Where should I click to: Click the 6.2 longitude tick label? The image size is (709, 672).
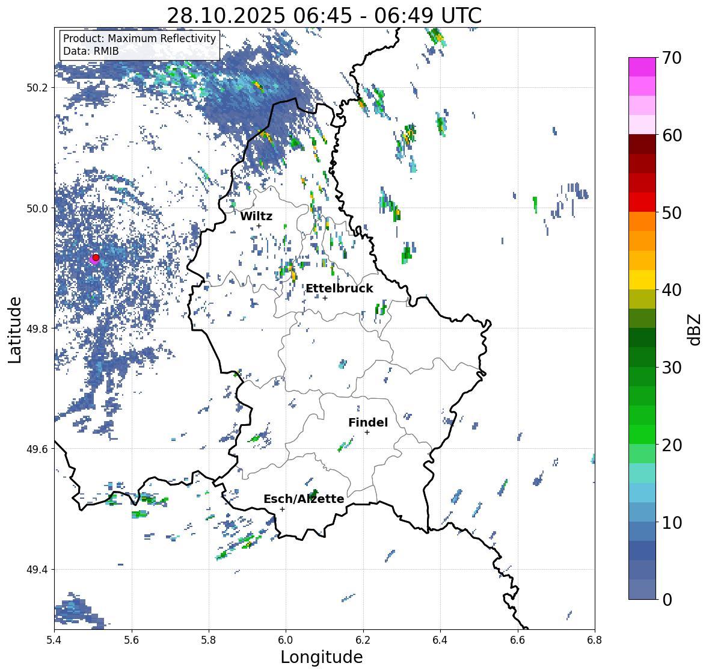pos(363,640)
